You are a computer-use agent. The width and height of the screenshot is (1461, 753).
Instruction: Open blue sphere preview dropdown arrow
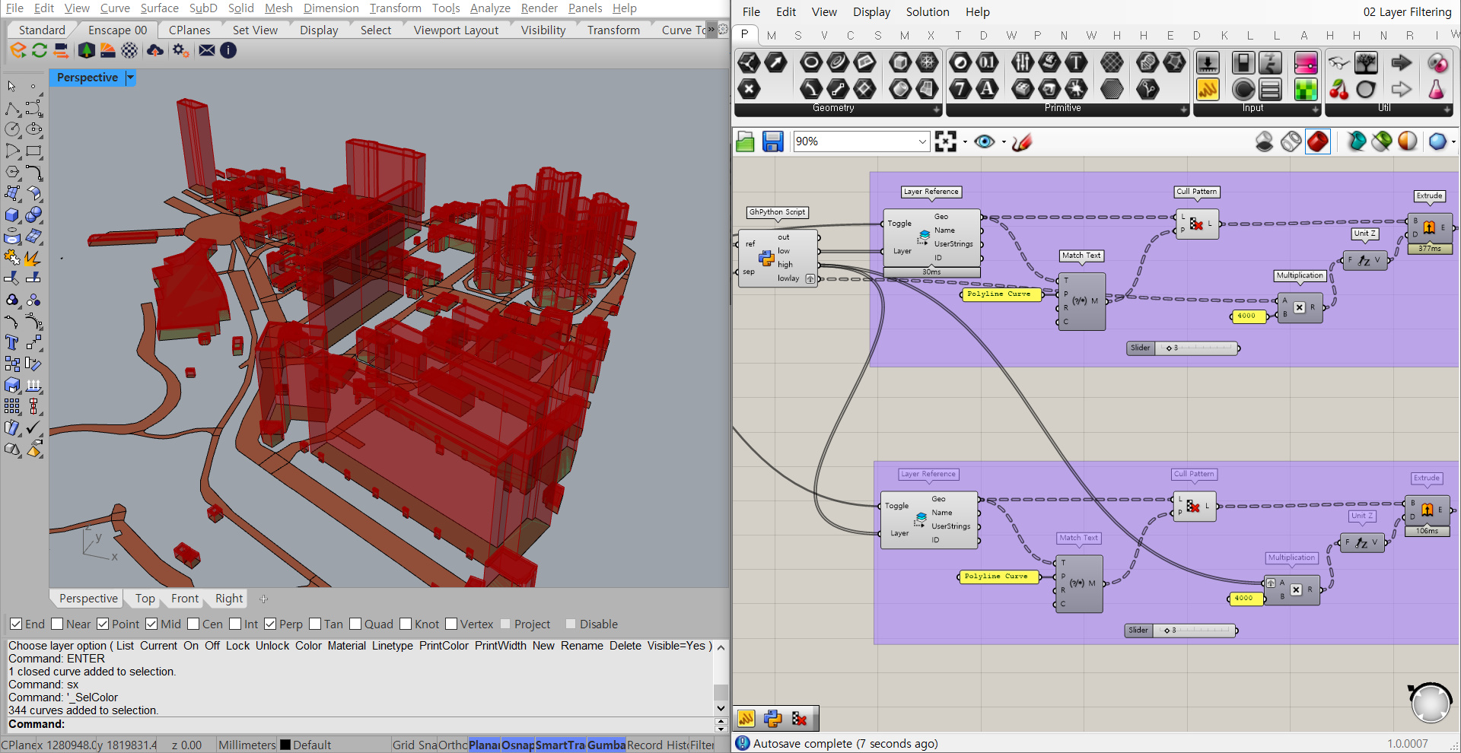point(1453,142)
